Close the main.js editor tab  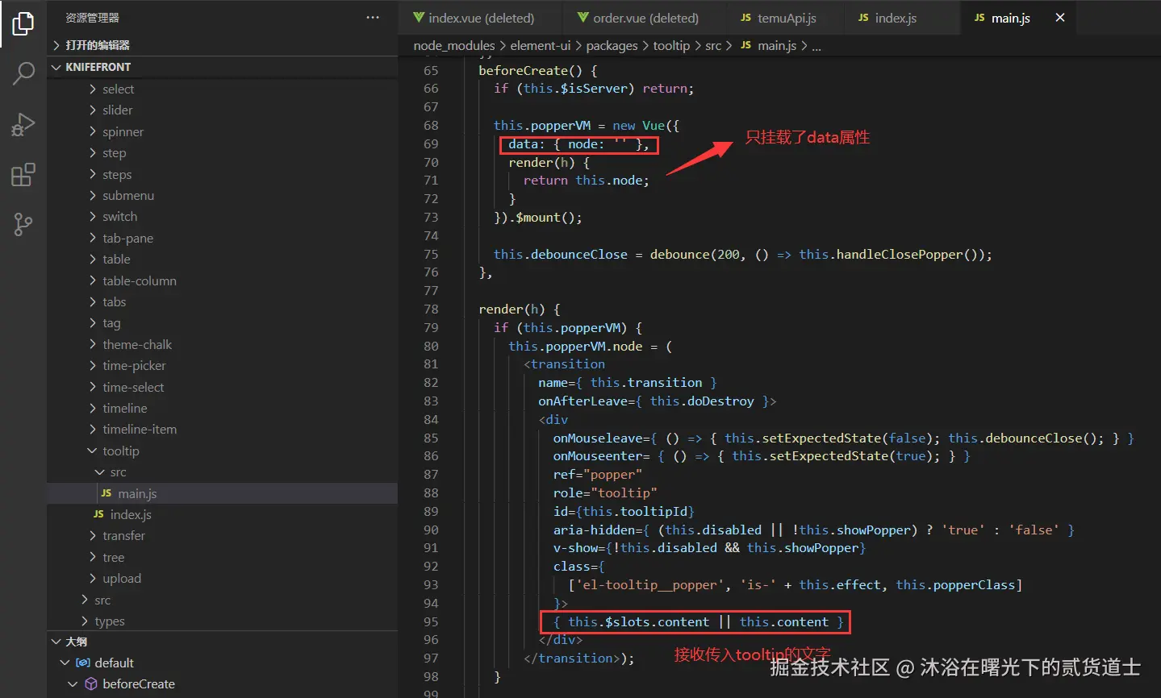click(x=1060, y=18)
